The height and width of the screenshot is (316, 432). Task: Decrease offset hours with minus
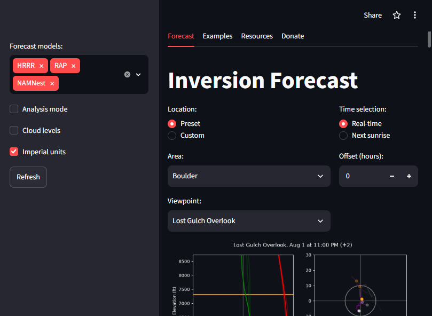coord(392,176)
